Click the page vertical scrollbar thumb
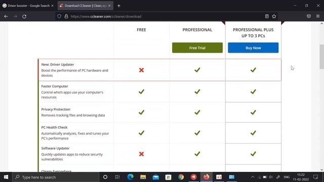 coord(322,57)
